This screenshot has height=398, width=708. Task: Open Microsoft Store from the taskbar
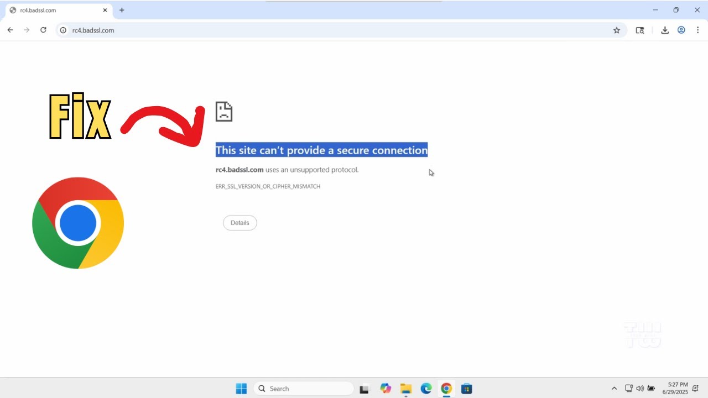[466, 389]
